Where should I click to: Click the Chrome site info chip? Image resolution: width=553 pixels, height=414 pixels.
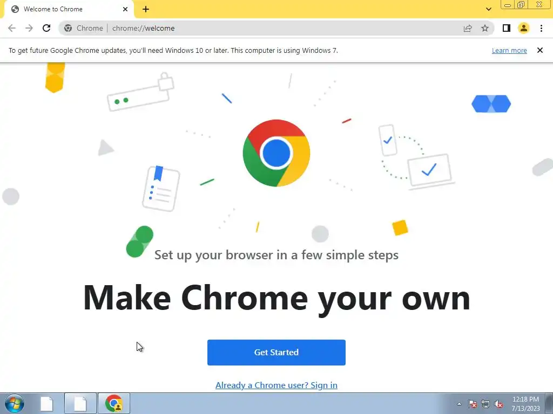[84, 28]
